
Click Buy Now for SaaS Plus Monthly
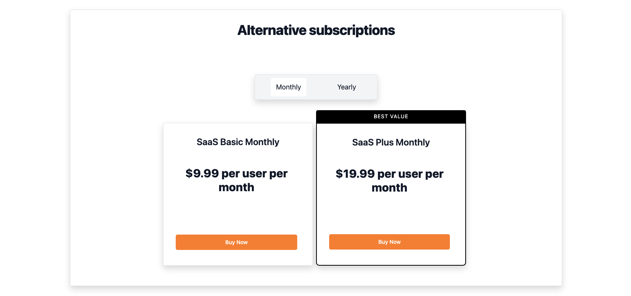click(389, 242)
